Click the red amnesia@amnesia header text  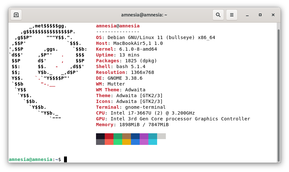(x=118, y=26)
